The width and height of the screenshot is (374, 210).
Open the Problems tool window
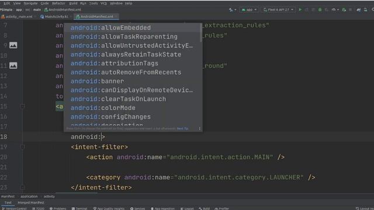(x=58, y=208)
